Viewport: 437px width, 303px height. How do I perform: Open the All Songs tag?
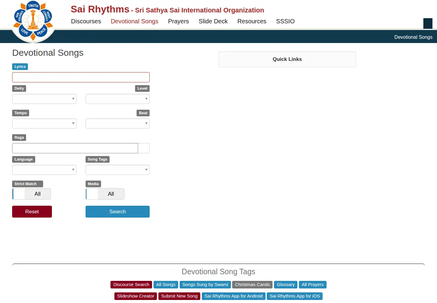click(166, 285)
